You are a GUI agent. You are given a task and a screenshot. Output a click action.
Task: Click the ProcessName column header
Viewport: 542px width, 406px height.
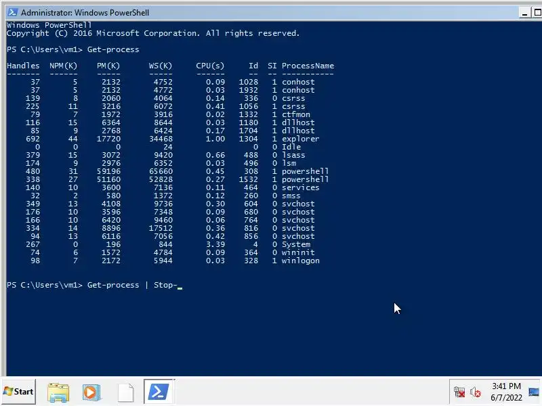tap(308, 66)
